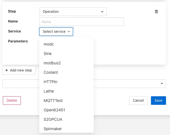Choose Open62451 in dropdown list
Image resolution: width=170 pixels, height=135 pixels.
[66, 110]
